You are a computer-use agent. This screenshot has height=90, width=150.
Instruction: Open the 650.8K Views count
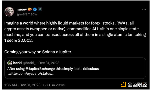click(x=54, y=85)
